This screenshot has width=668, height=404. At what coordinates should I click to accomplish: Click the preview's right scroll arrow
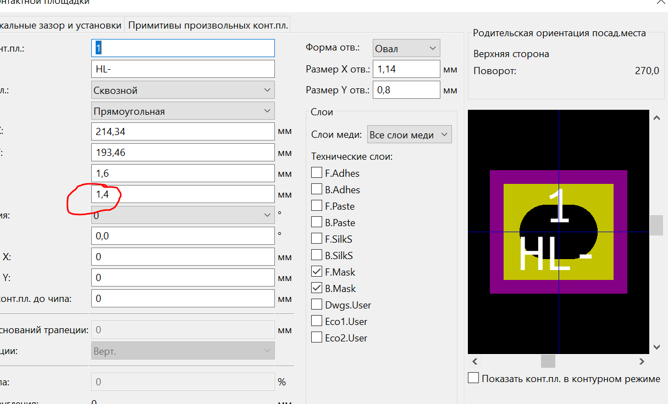(642, 361)
